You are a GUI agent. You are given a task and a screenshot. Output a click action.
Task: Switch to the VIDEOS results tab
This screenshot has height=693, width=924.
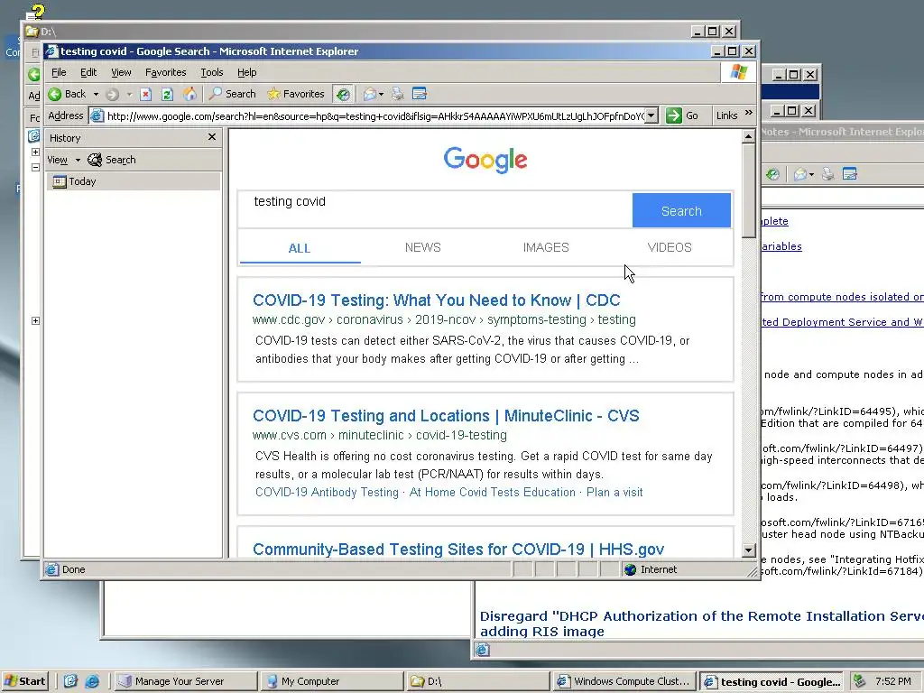pyautogui.click(x=670, y=247)
